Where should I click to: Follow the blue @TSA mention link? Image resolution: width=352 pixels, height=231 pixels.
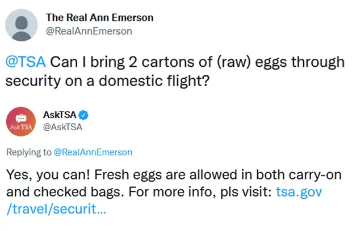(26, 62)
